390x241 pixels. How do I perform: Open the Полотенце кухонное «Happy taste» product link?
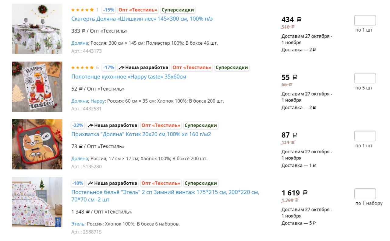click(x=129, y=77)
